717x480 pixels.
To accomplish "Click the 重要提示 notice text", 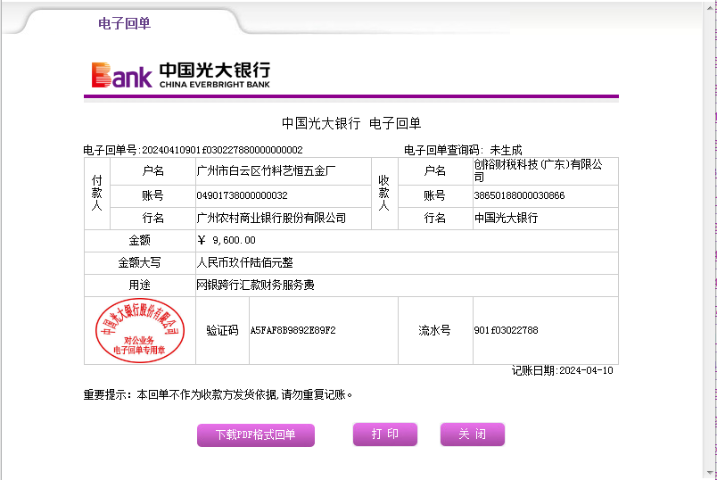I will (x=218, y=395).
